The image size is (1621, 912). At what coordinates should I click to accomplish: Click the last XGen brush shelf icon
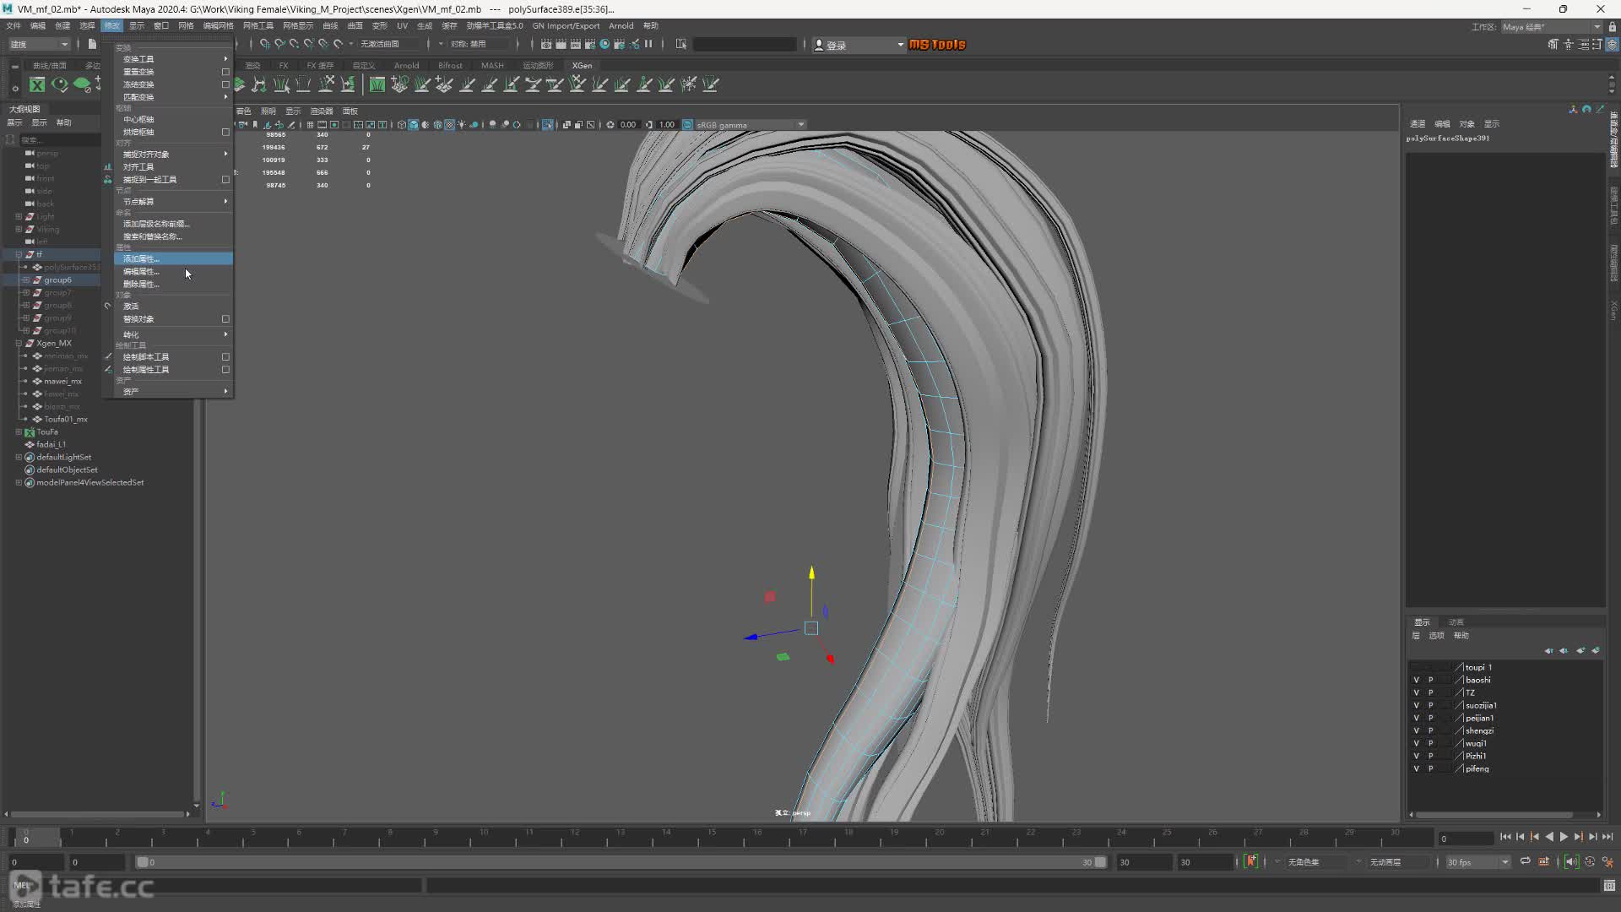point(711,84)
